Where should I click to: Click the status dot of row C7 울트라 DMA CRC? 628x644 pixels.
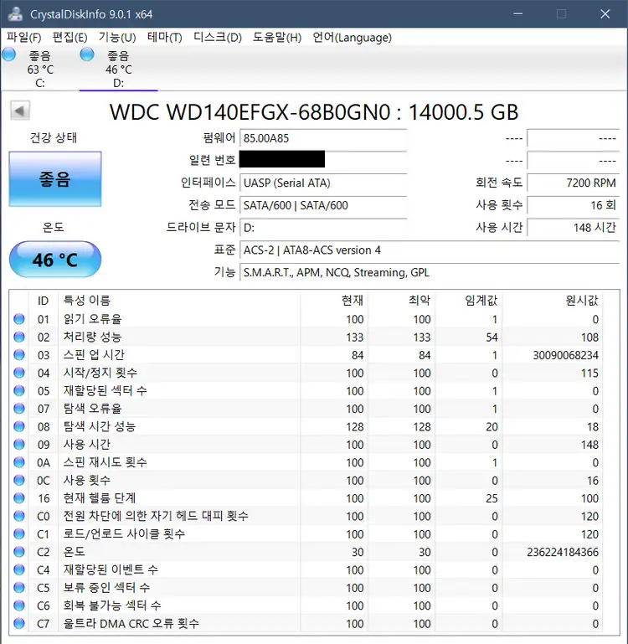tap(19, 623)
